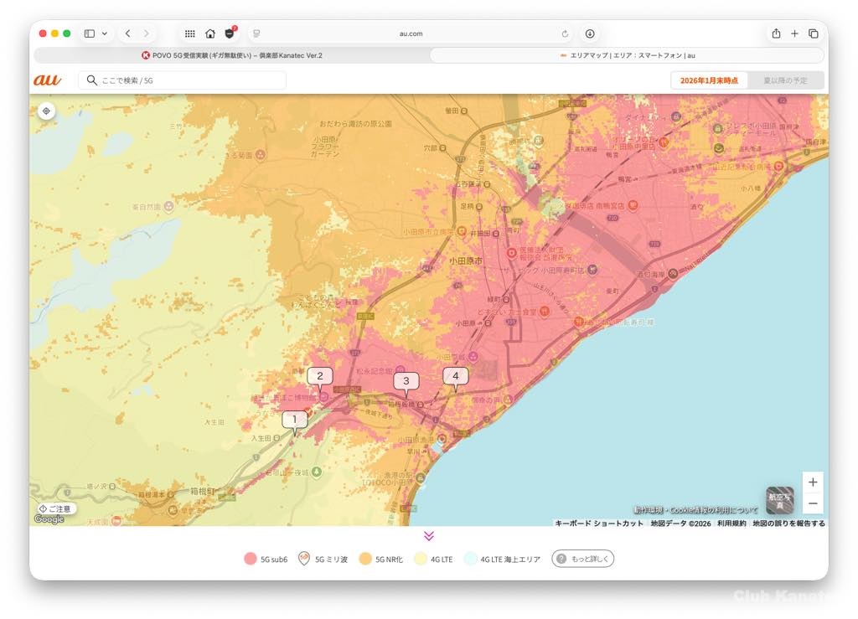Click the current location target icon
This screenshot has width=858, height=619.
coord(47,111)
